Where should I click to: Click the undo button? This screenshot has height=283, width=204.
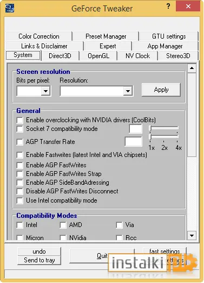pyautogui.click(x=39, y=251)
